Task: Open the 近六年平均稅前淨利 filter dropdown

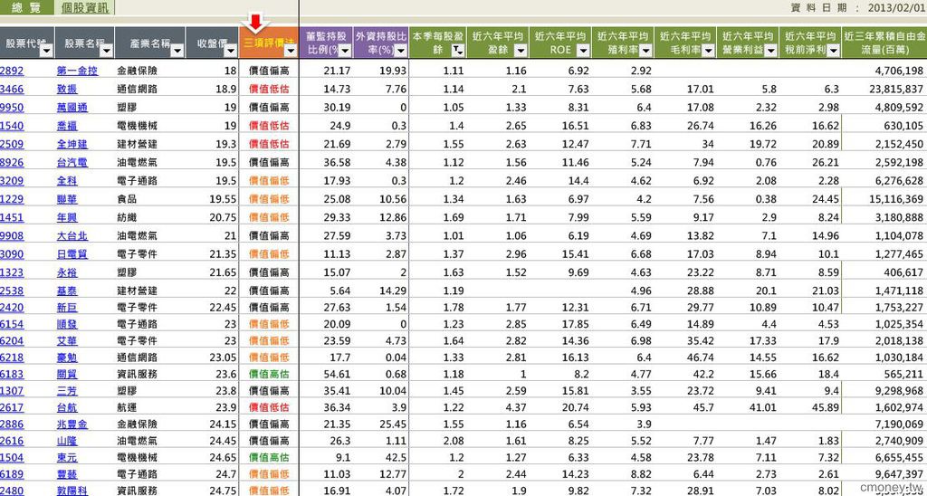Action: (833, 51)
